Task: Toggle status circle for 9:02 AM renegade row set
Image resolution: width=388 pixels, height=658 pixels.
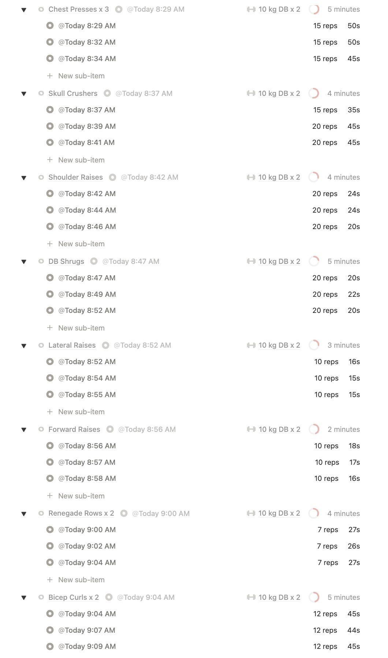Action: (50, 546)
